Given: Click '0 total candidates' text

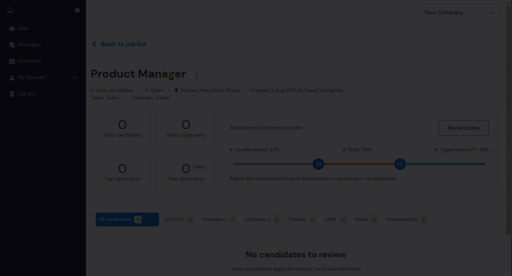Looking at the screenshot, I should pos(112,90).
